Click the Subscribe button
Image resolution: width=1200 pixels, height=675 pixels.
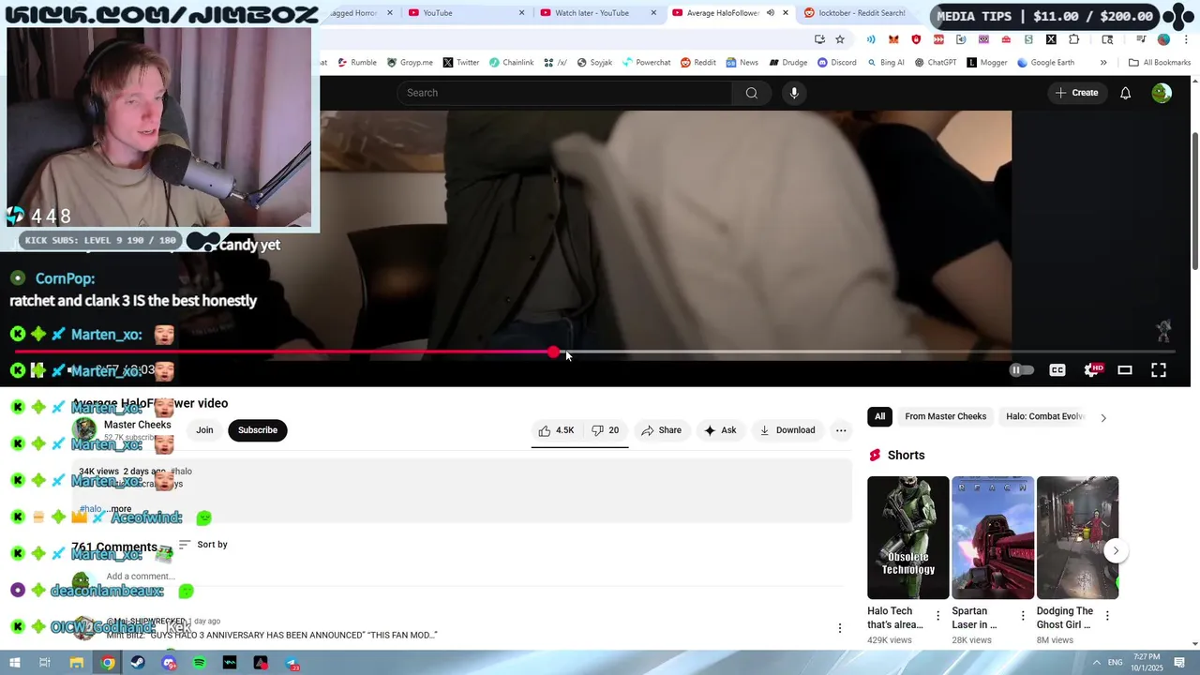[x=258, y=430]
